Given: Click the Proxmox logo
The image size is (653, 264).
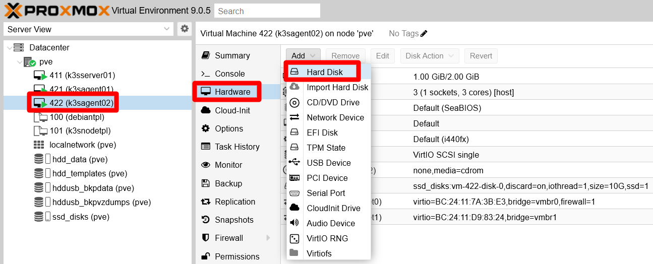Looking at the screenshot, I should click(56, 11).
